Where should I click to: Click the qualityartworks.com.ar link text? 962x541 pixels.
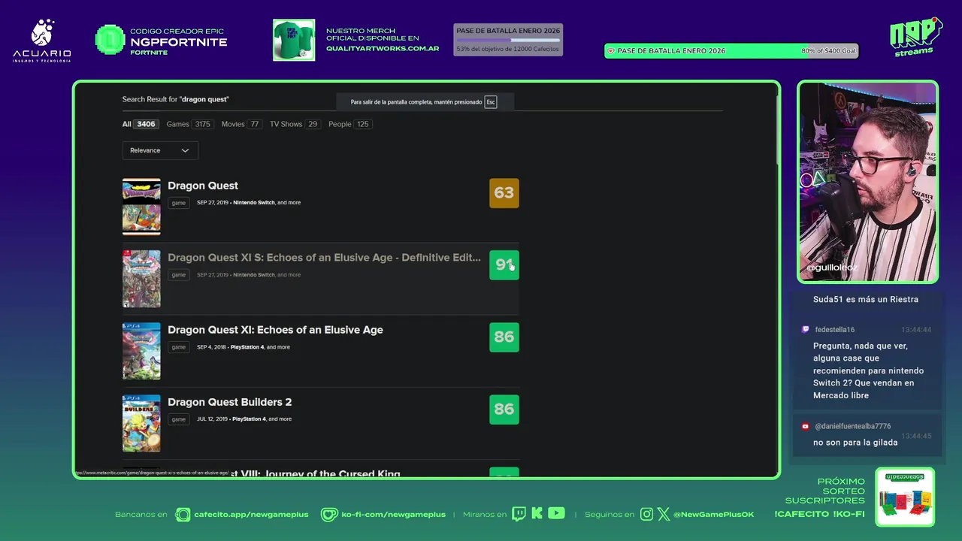(383, 48)
